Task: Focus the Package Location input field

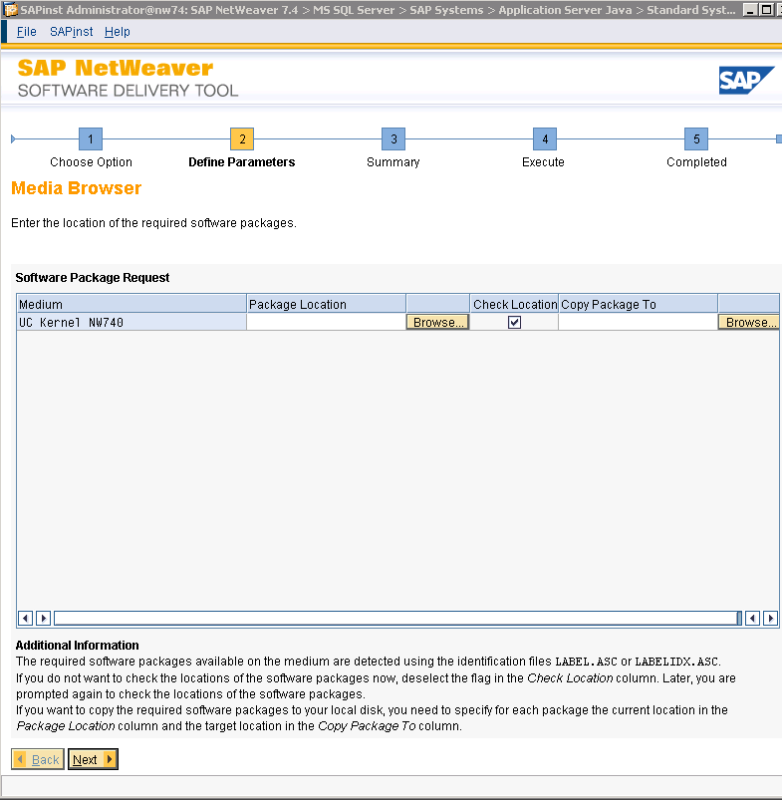Action: (x=326, y=322)
